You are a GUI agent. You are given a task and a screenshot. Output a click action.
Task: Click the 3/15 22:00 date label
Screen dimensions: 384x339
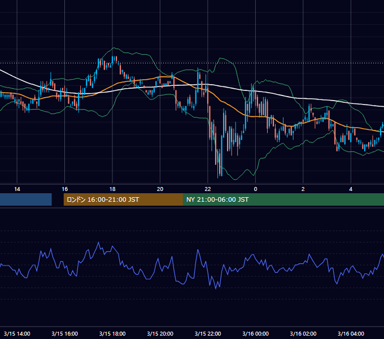(208, 333)
